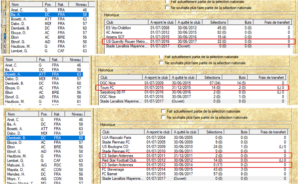Select the highlighted Bosetti, A. player row
This screenshot has width=298, height=184.
[x=43, y=74]
